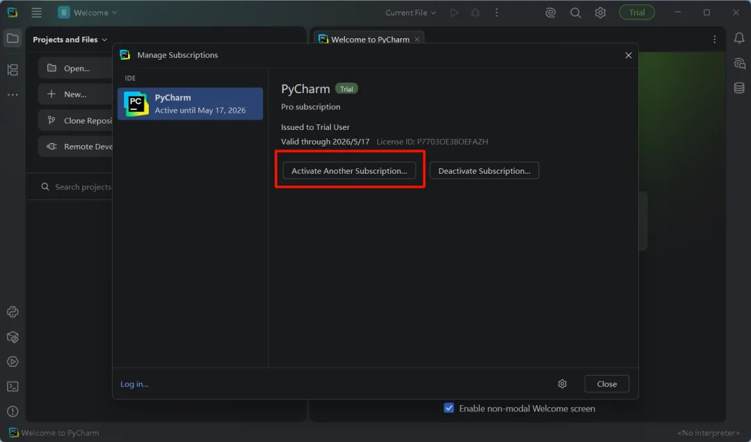Open the main hamburger menu
The height and width of the screenshot is (442, 751).
tap(36, 13)
